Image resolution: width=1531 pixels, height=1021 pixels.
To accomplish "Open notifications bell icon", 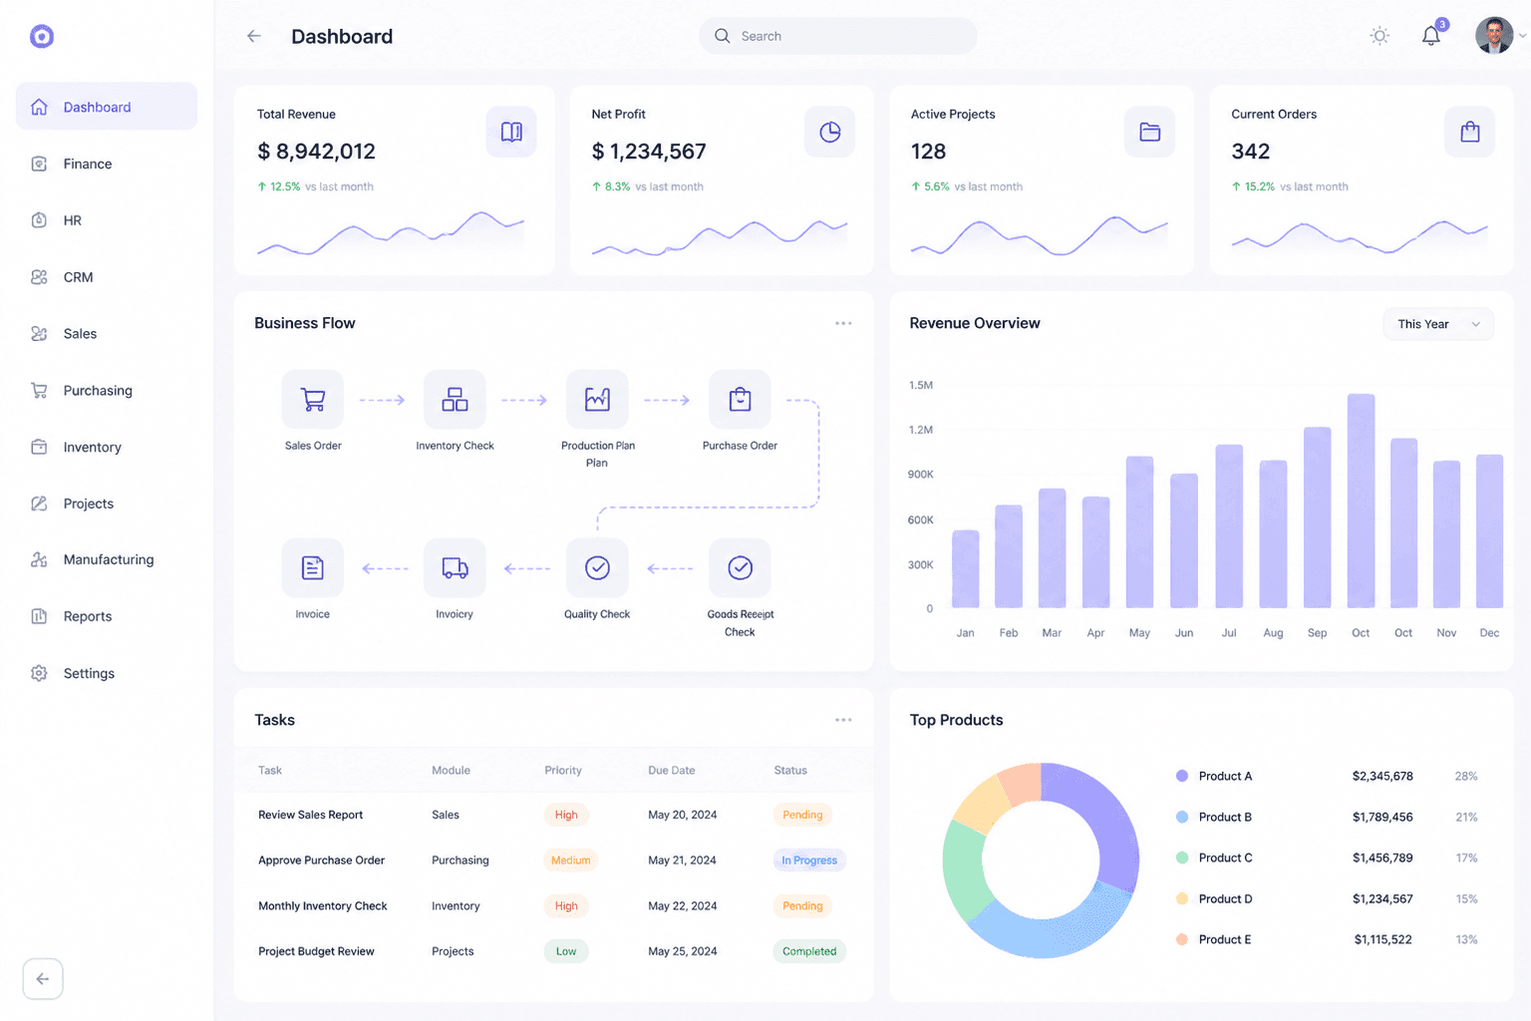I will tap(1431, 36).
